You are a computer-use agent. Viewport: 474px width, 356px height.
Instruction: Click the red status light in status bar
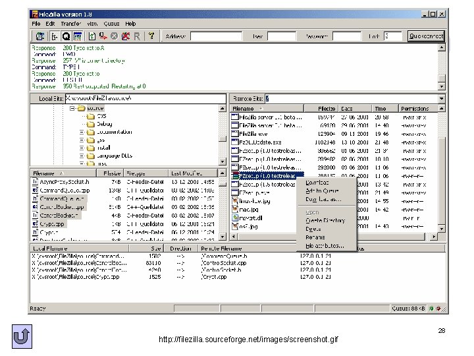(x=438, y=309)
